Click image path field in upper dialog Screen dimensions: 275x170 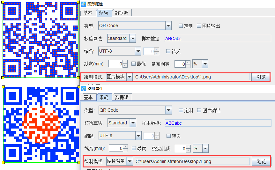coord(192,77)
